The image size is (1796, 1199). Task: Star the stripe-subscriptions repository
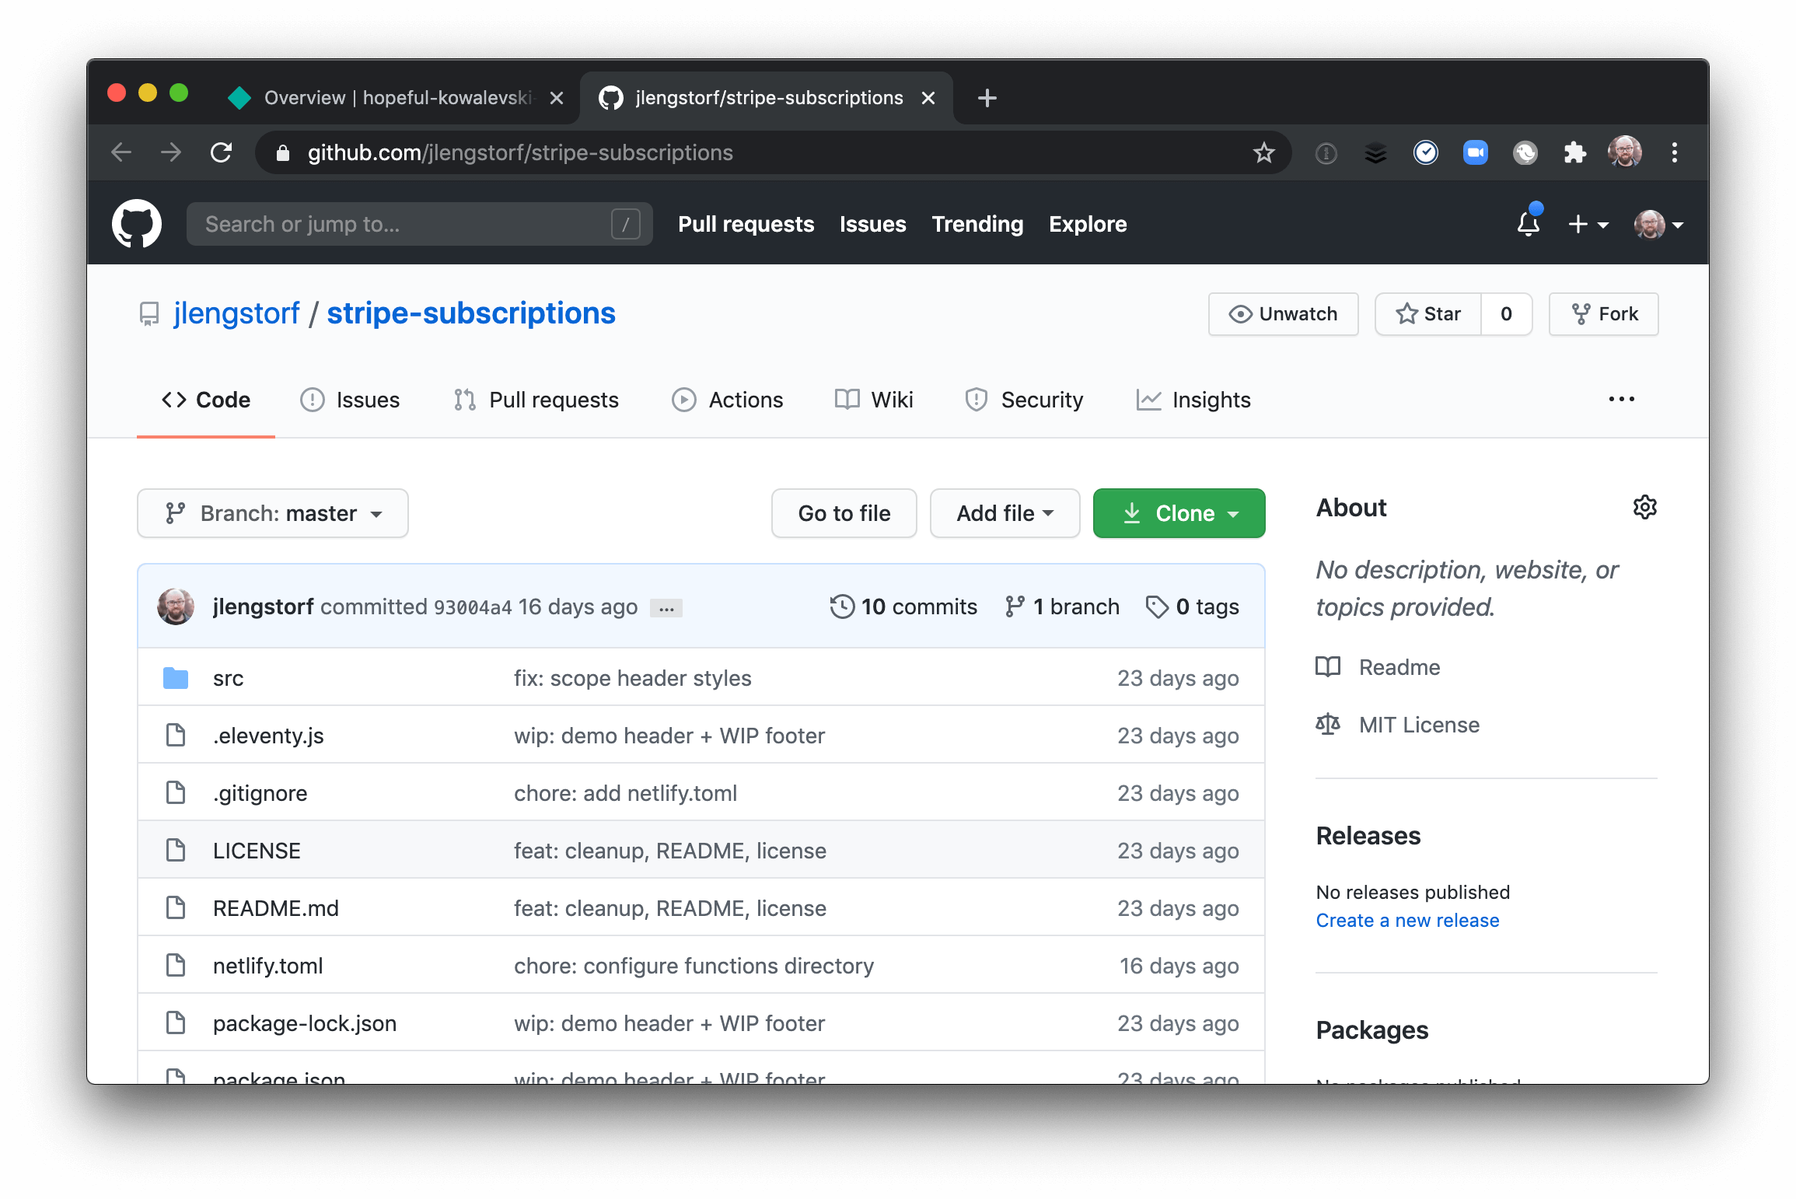tap(1428, 314)
